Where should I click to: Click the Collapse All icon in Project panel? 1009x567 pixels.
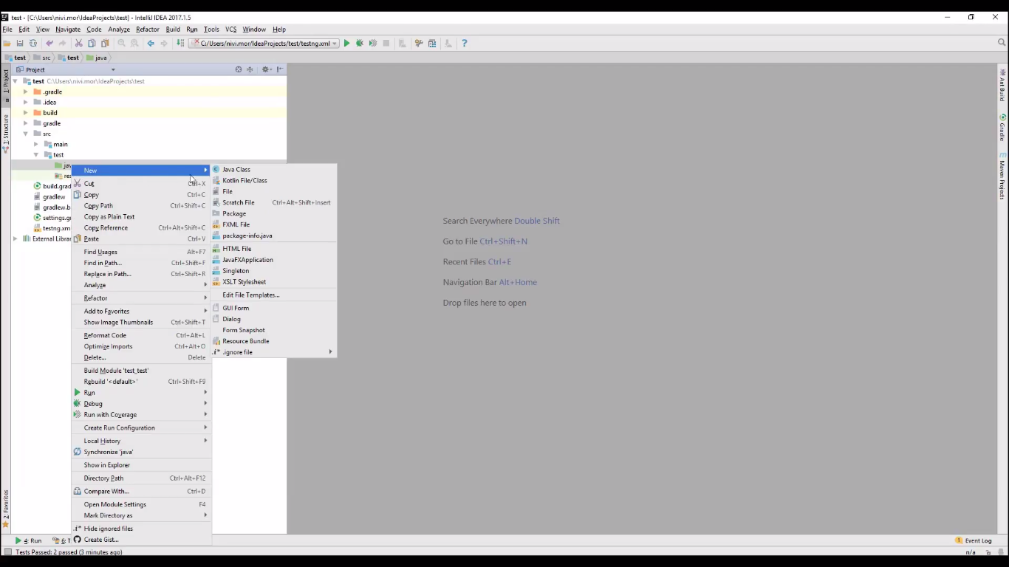pyautogui.click(x=250, y=69)
